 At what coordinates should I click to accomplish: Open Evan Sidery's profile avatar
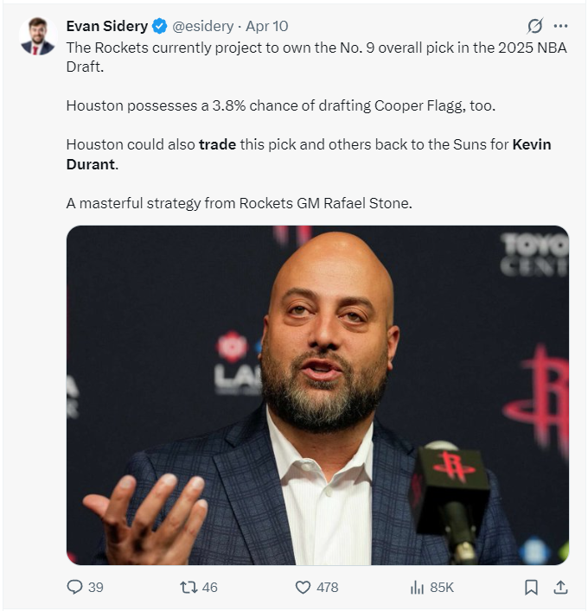point(38,36)
